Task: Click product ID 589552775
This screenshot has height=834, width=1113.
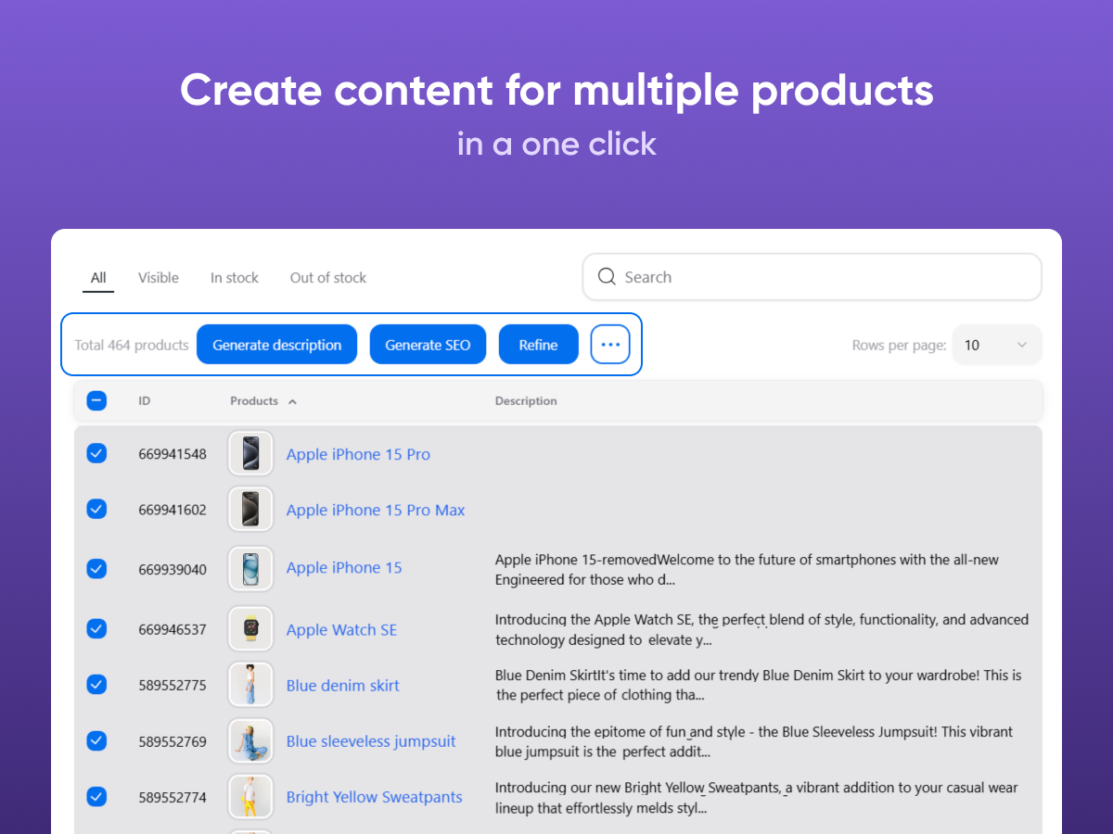Action: pos(173,686)
